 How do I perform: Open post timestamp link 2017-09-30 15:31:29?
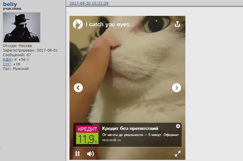click(x=89, y=3)
